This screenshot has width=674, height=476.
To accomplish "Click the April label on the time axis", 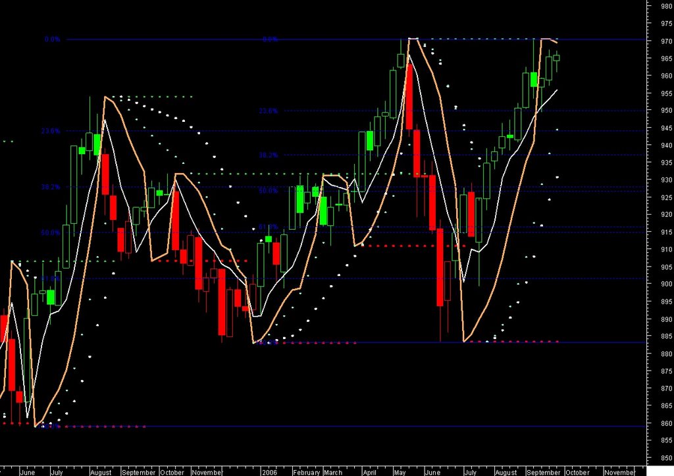I will click(x=370, y=472).
